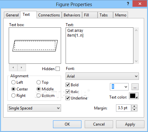
Task: Click the help question mark icon
Action: pyautogui.click(x=128, y=4)
